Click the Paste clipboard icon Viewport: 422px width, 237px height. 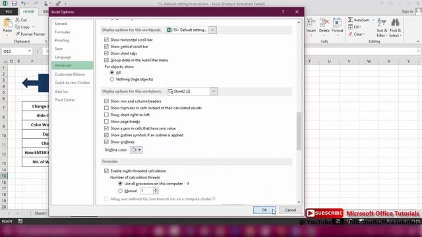(x=7, y=23)
